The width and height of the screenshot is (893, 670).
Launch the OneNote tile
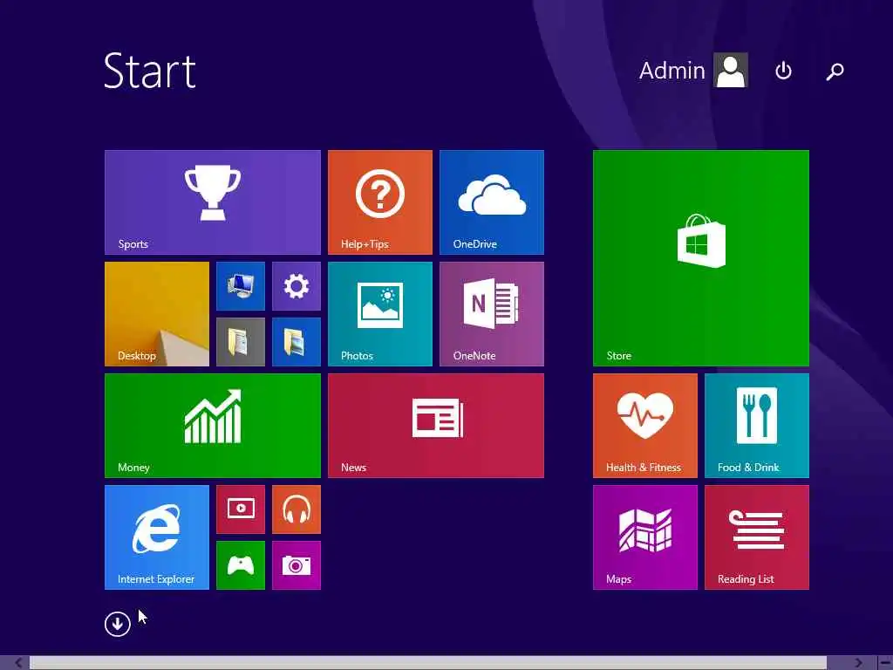(x=492, y=314)
